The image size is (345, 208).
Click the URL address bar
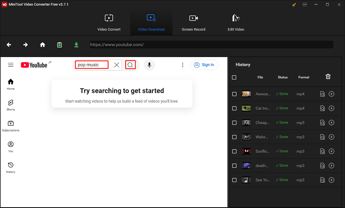[x=211, y=45]
